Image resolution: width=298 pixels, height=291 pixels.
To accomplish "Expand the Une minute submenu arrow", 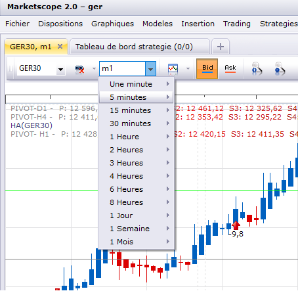I will tap(168, 84).
